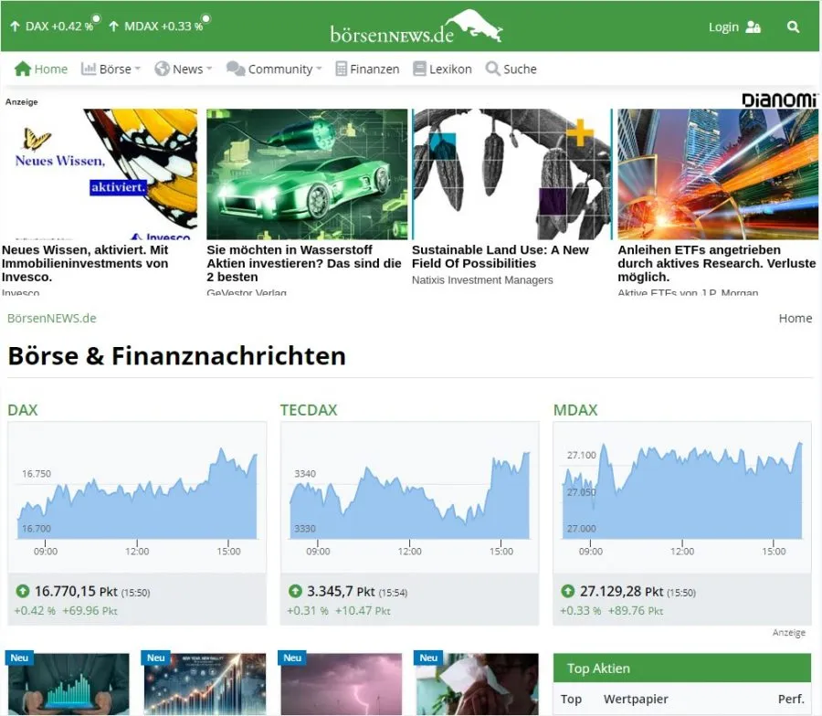The height and width of the screenshot is (716, 822).
Task: Click the Finanzen calculator icon
Action: (x=341, y=68)
